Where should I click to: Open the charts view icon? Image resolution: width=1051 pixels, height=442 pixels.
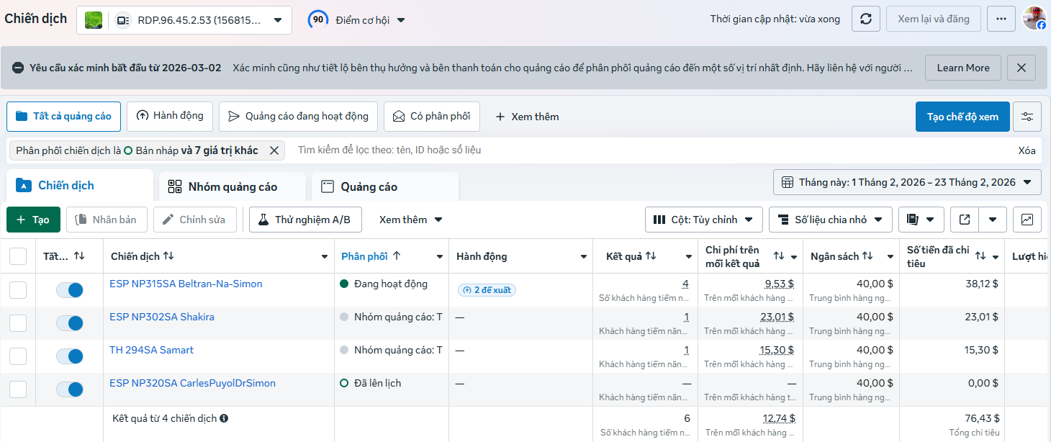(1027, 220)
